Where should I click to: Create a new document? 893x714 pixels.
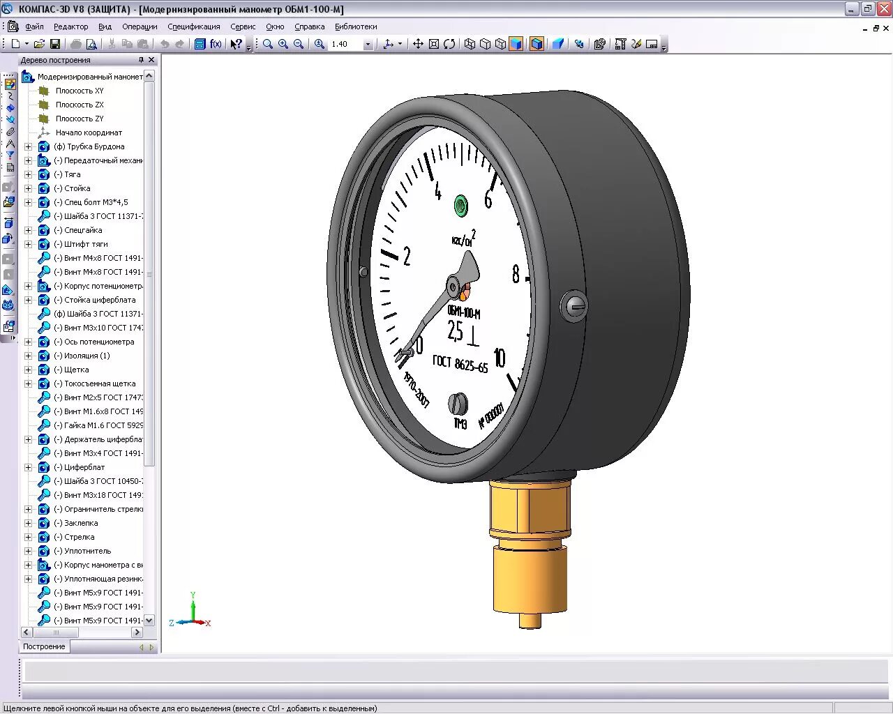point(16,44)
